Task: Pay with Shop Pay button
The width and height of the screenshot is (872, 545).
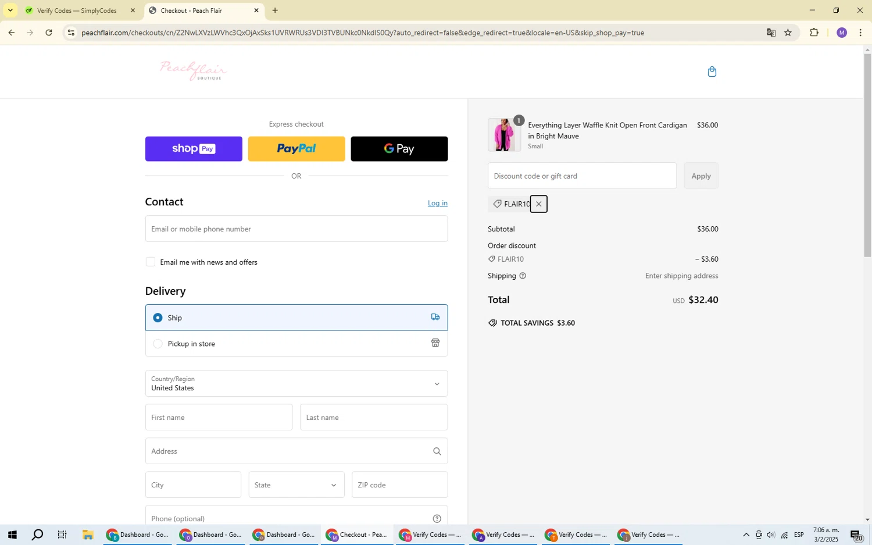Action: [x=194, y=149]
